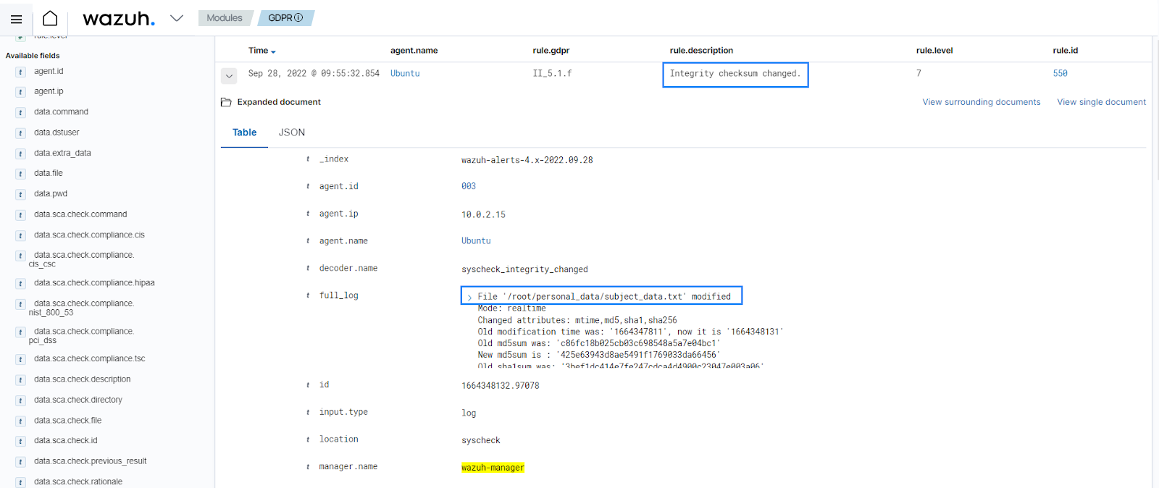The height and width of the screenshot is (488, 1159).
Task: Click the type icon beside data.command field
Action: click(x=20, y=112)
